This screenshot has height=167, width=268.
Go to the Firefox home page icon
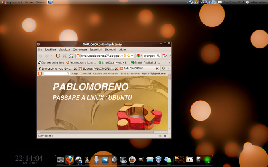[71, 56]
